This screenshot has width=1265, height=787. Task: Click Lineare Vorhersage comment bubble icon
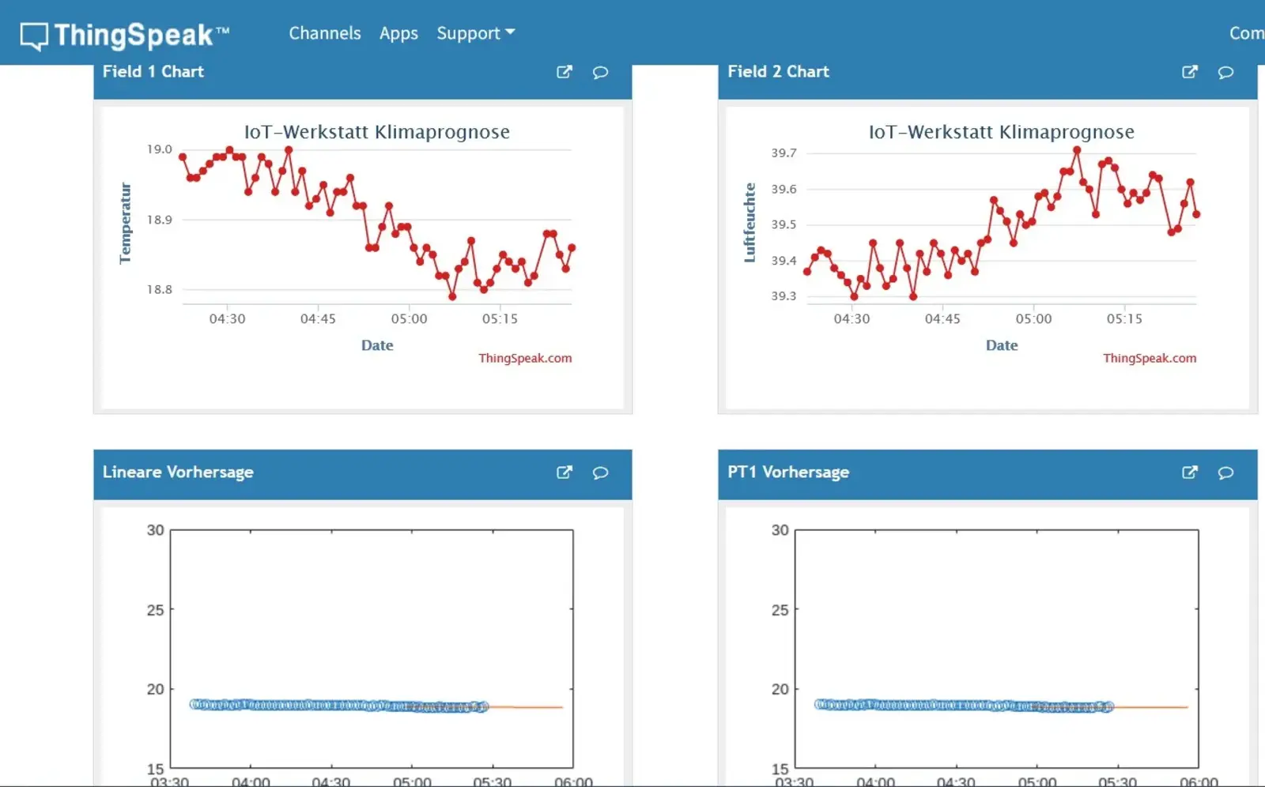[x=600, y=473]
